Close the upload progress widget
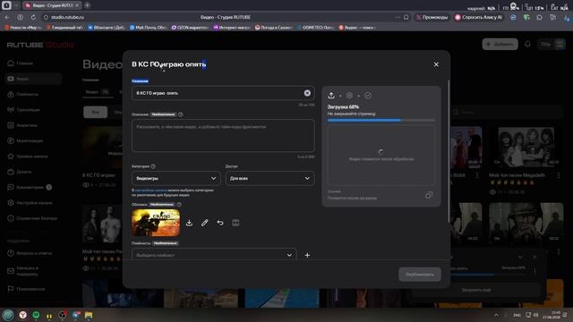This screenshot has height=322, width=573. [535, 257]
